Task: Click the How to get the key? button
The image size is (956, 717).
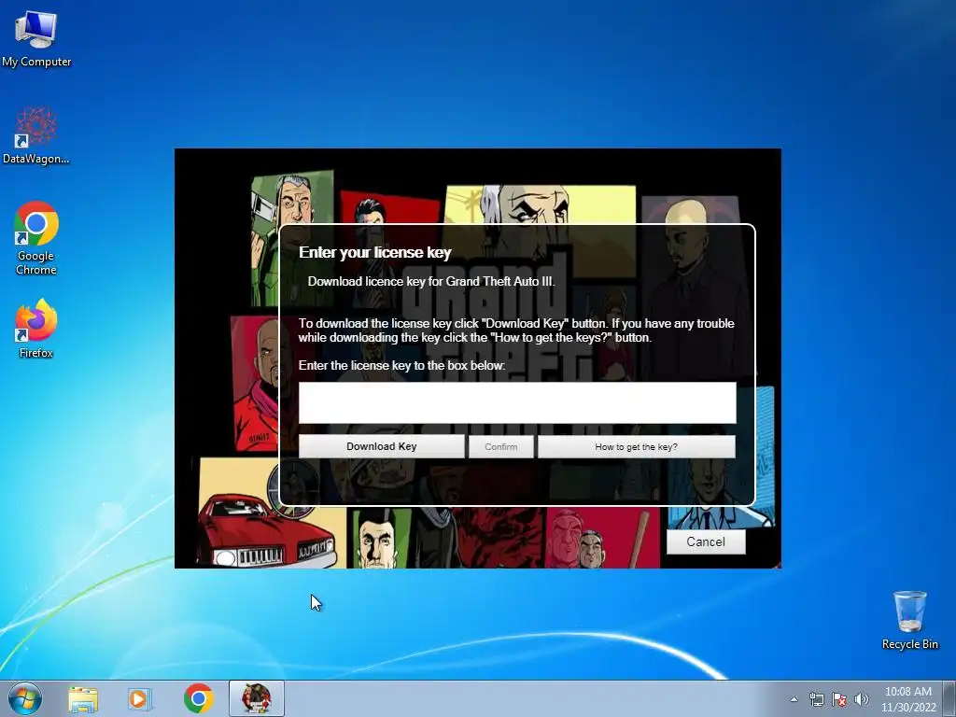Action: 637,446
